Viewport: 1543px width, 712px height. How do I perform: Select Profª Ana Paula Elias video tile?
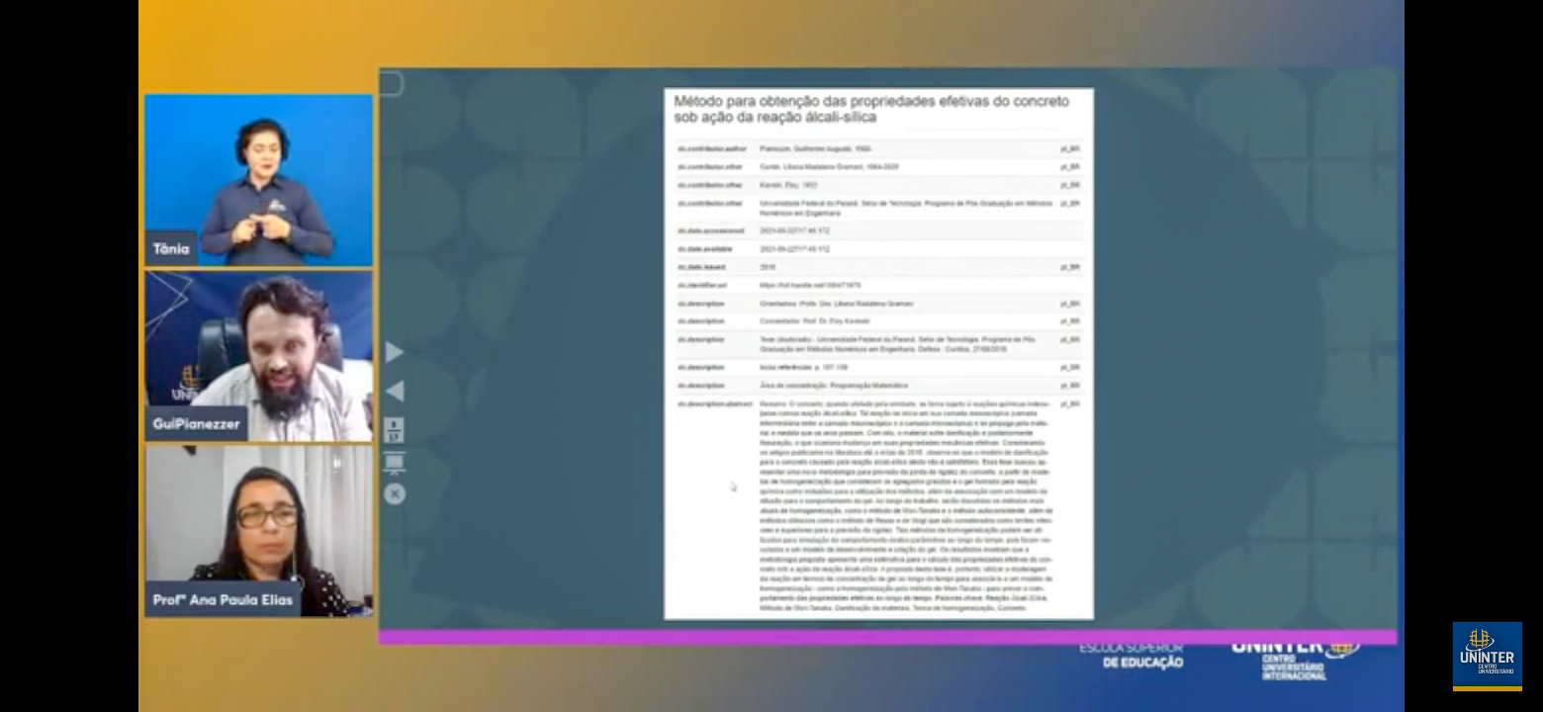pyautogui.click(x=258, y=531)
